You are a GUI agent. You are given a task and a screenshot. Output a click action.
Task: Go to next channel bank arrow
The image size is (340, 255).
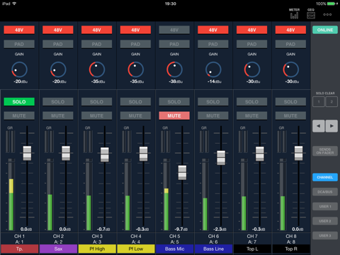click(331, 126)
